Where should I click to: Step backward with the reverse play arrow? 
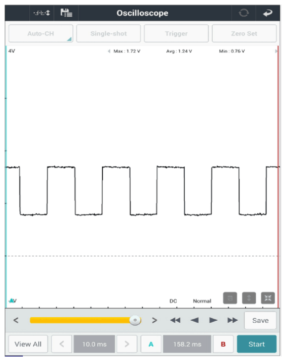[x=195, y=320]
